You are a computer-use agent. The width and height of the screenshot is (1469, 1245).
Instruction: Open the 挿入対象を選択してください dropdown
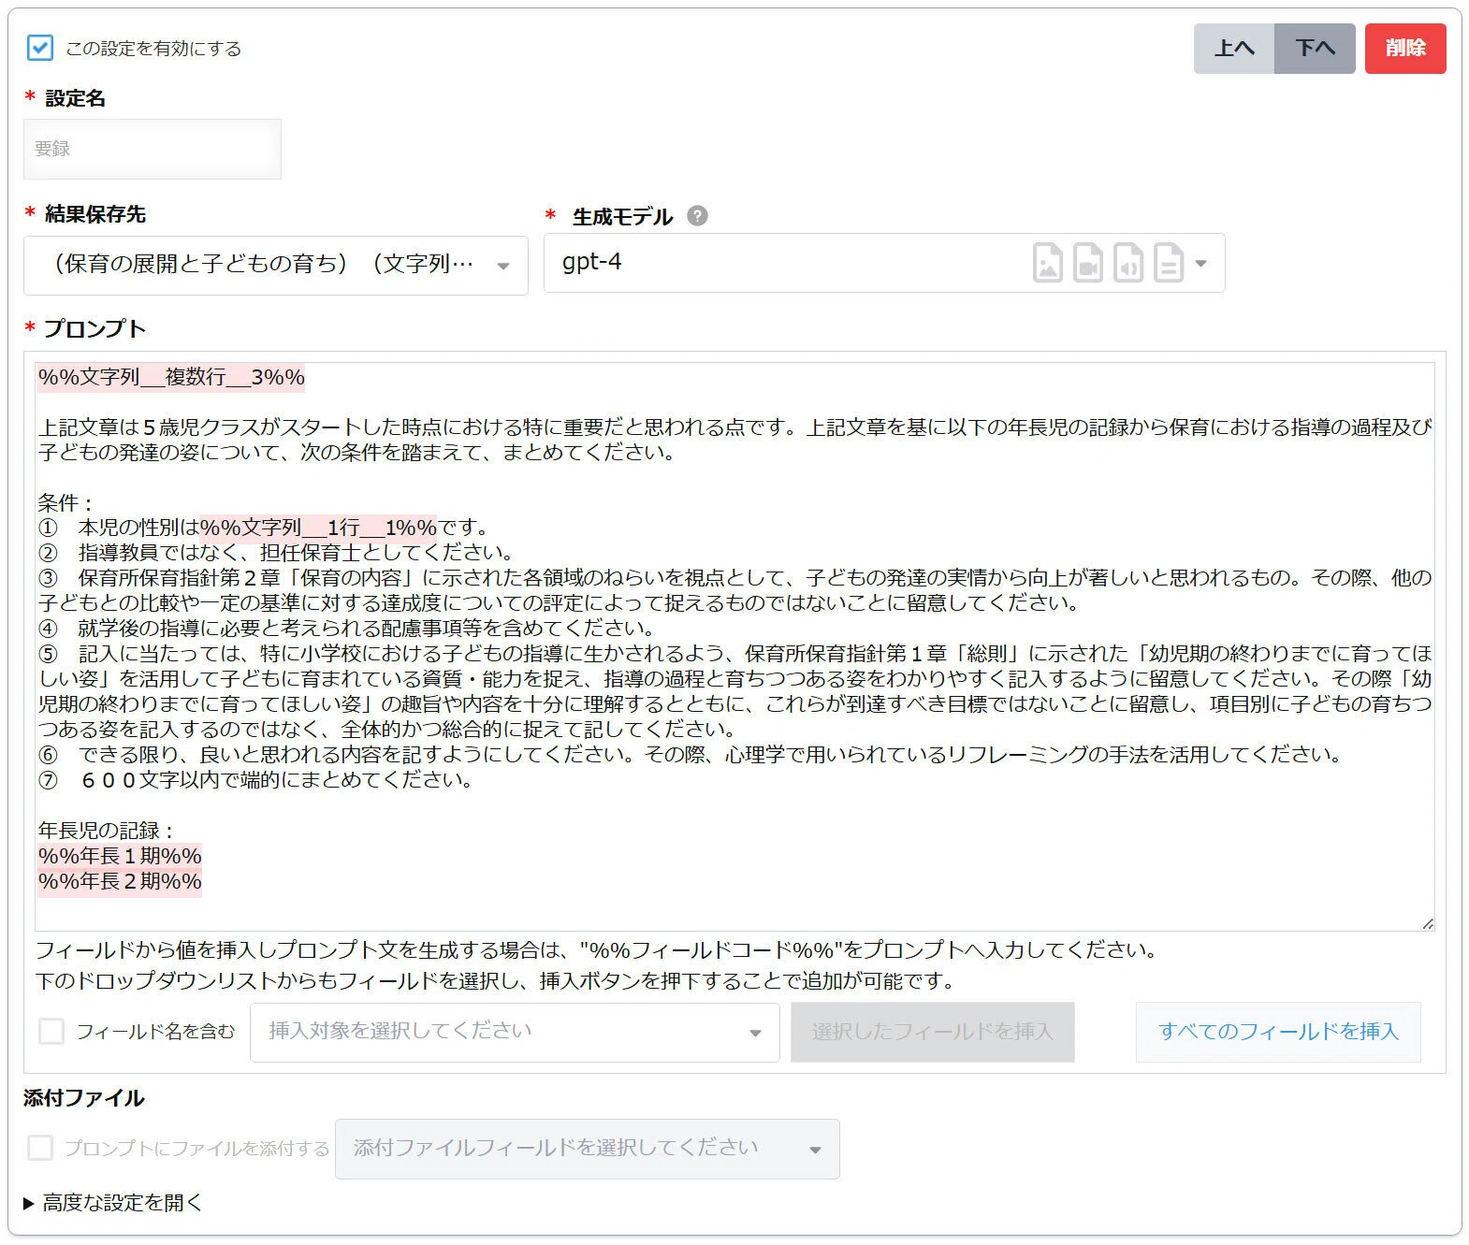click(x=515, y=1033)
